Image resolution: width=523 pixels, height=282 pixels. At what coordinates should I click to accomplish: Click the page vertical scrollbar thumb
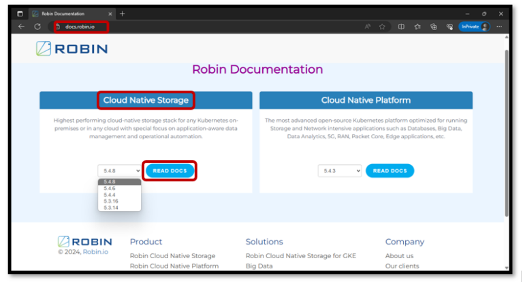coord(507,133)
